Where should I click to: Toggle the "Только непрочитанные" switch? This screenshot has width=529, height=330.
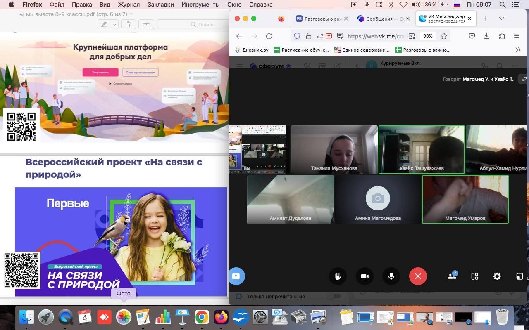[x=334, y=296]
